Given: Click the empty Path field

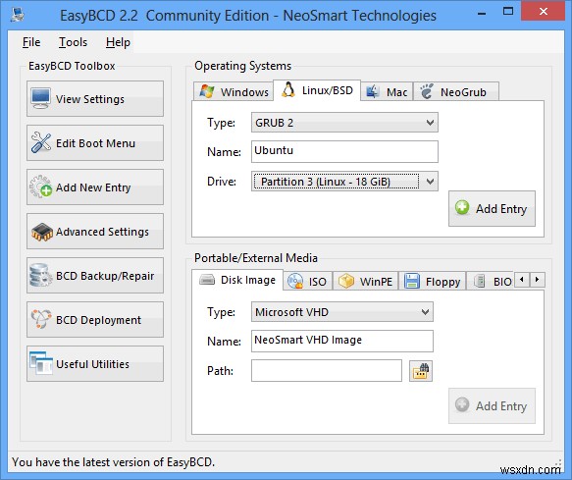Looking at the screenshot, I should point(327,370).
